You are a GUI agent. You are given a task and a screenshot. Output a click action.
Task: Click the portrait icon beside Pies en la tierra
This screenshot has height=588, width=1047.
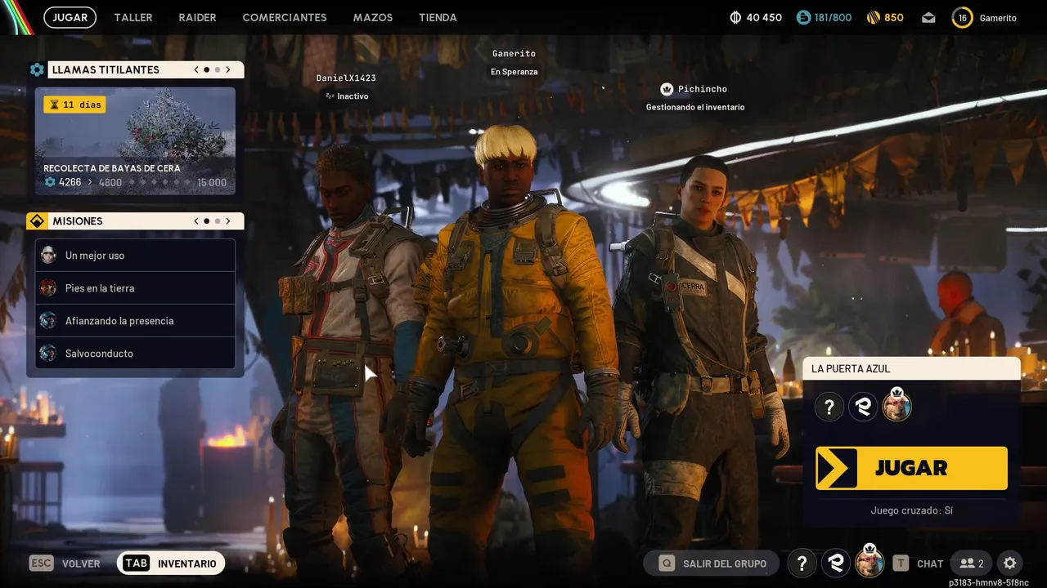click(x=48, y=288)
